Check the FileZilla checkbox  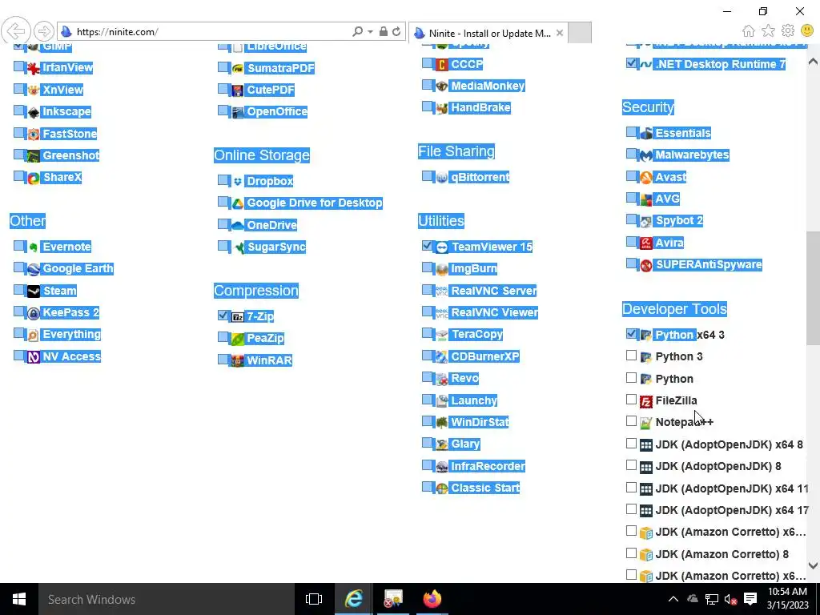point(631,400)
